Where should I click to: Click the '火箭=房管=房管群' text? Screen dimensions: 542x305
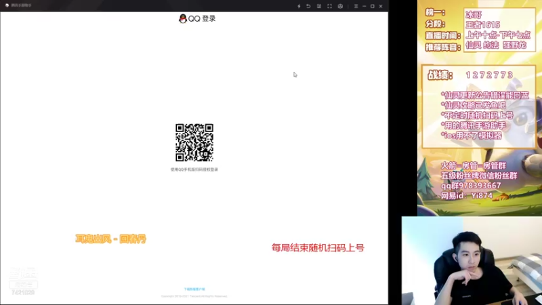pos(474,165)
